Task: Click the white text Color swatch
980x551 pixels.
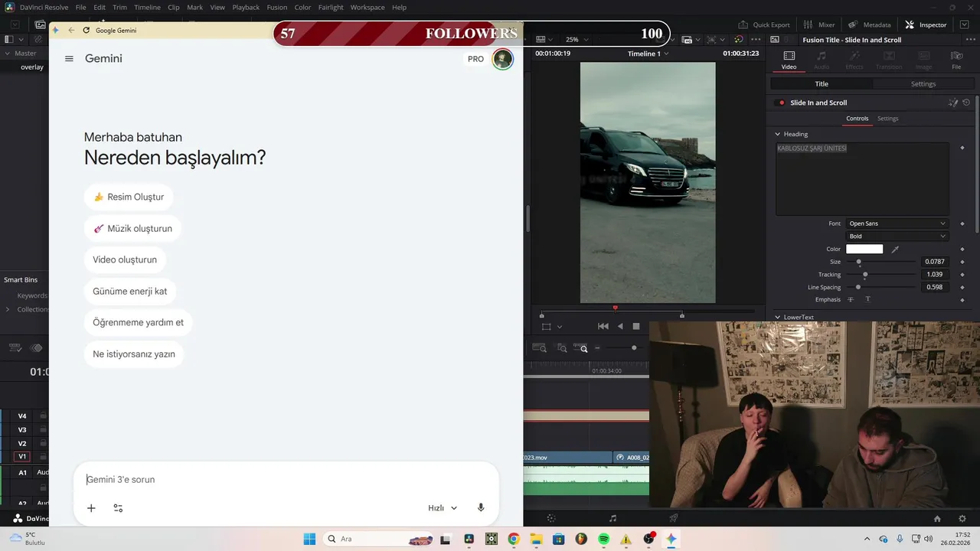Action: click(x=864, y=249)
